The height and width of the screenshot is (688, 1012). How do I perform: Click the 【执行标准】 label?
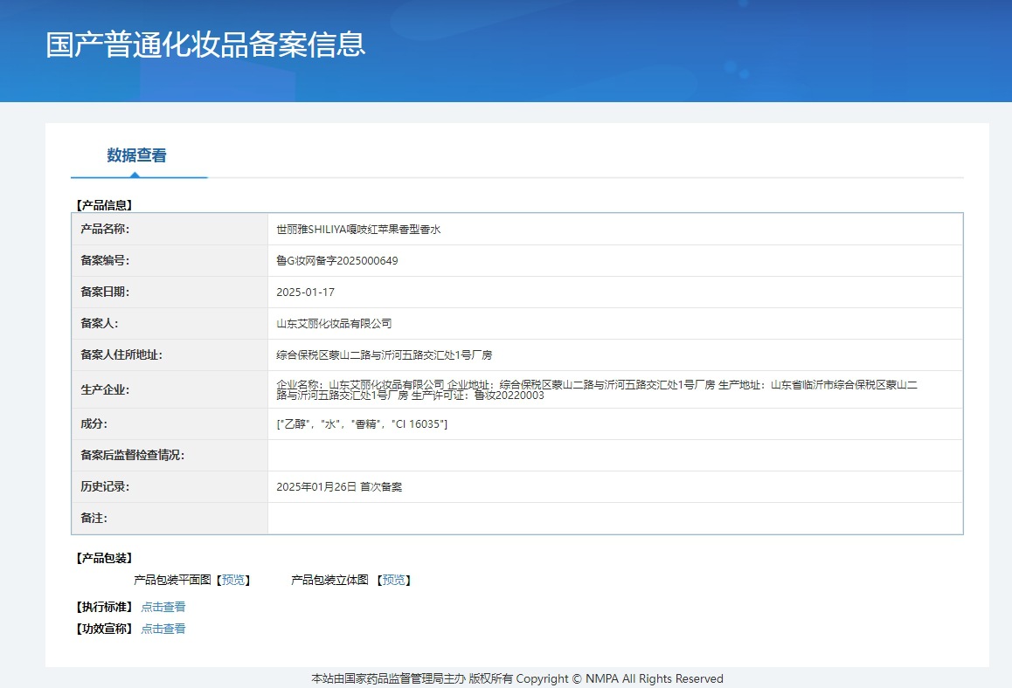[104, 608]
